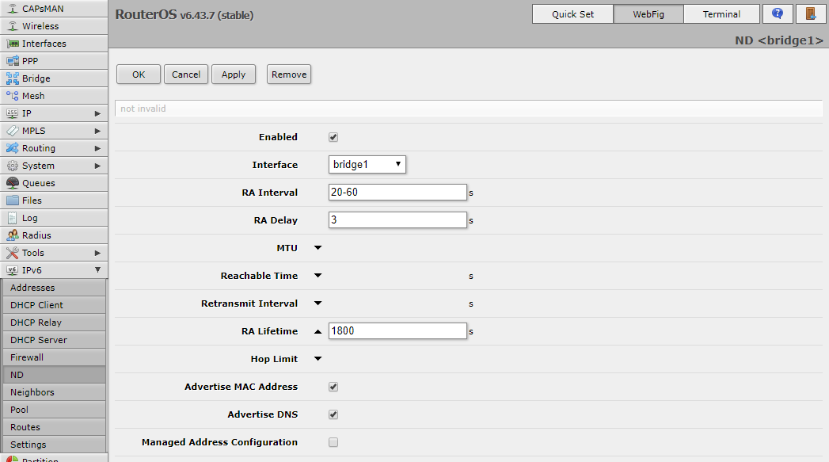The height and width of the screenshot is (462, 829).
Task: Expand the MTU field
Action: pos(318,247)
